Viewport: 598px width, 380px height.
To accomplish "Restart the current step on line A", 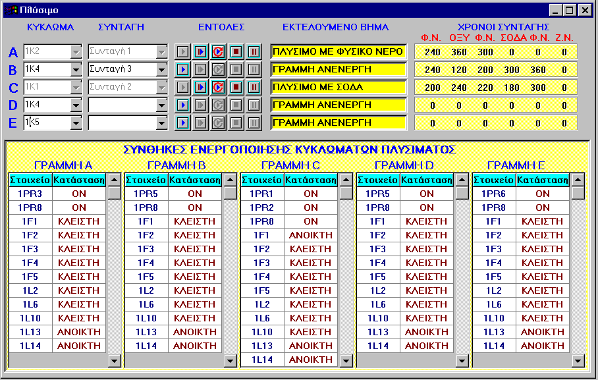I will click(x=218, y=51).
